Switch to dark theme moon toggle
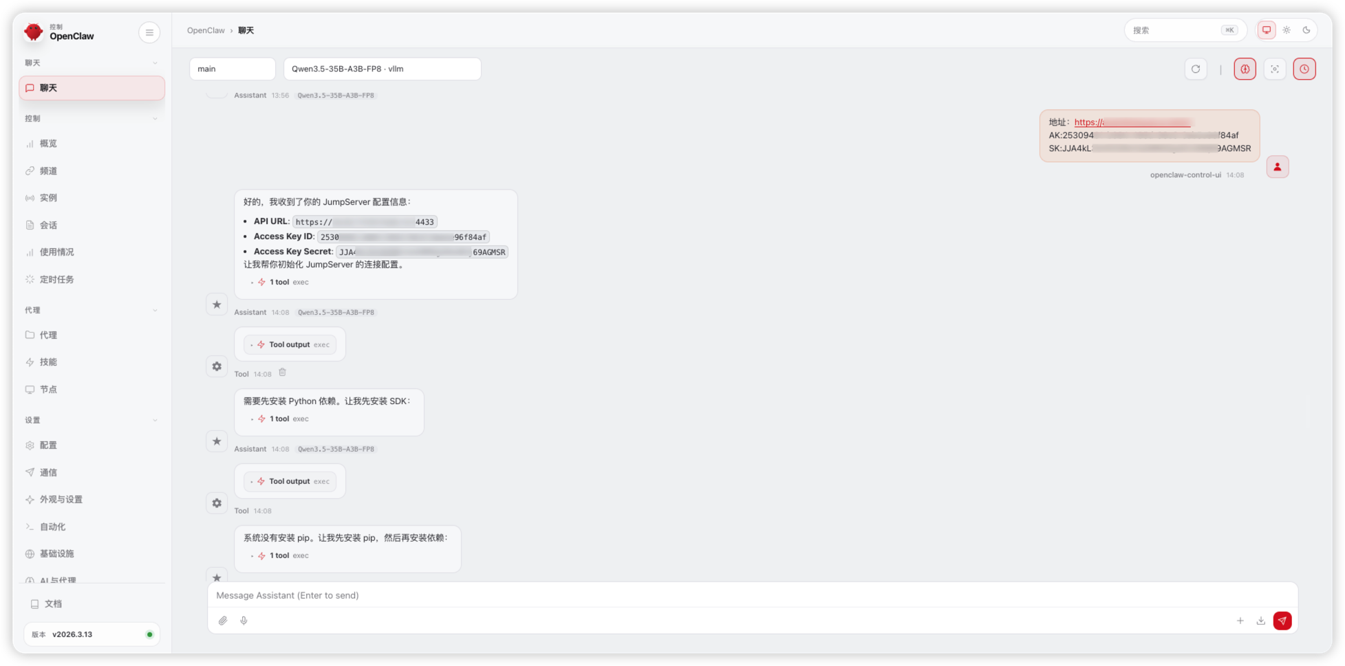1345x666 pixels. [x=1306, y=30]
